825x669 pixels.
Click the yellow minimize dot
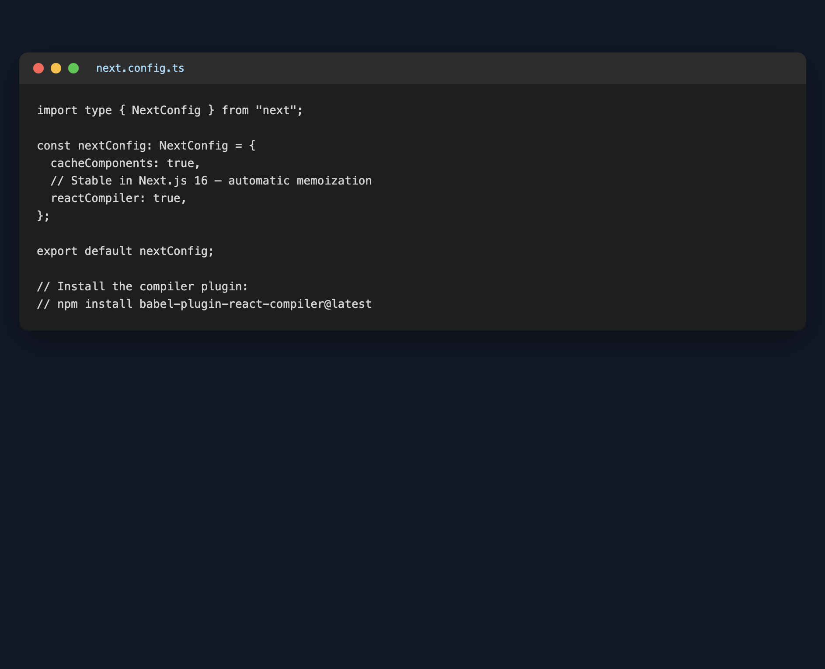tap(56, 68)
